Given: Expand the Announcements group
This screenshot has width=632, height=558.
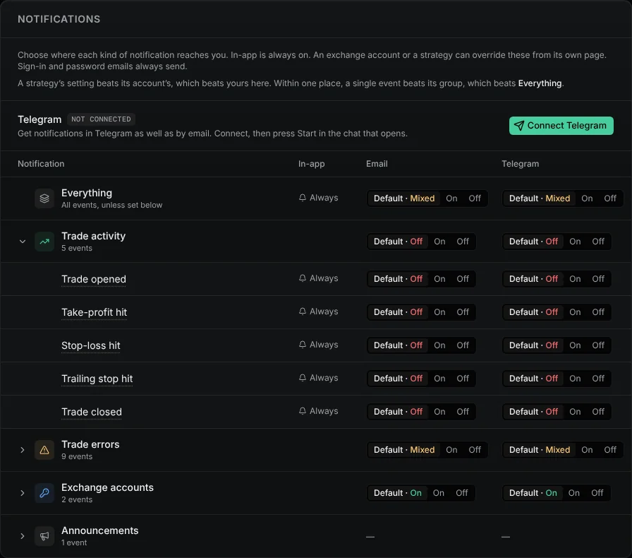Looking at the screenshot, I should 23,536.
